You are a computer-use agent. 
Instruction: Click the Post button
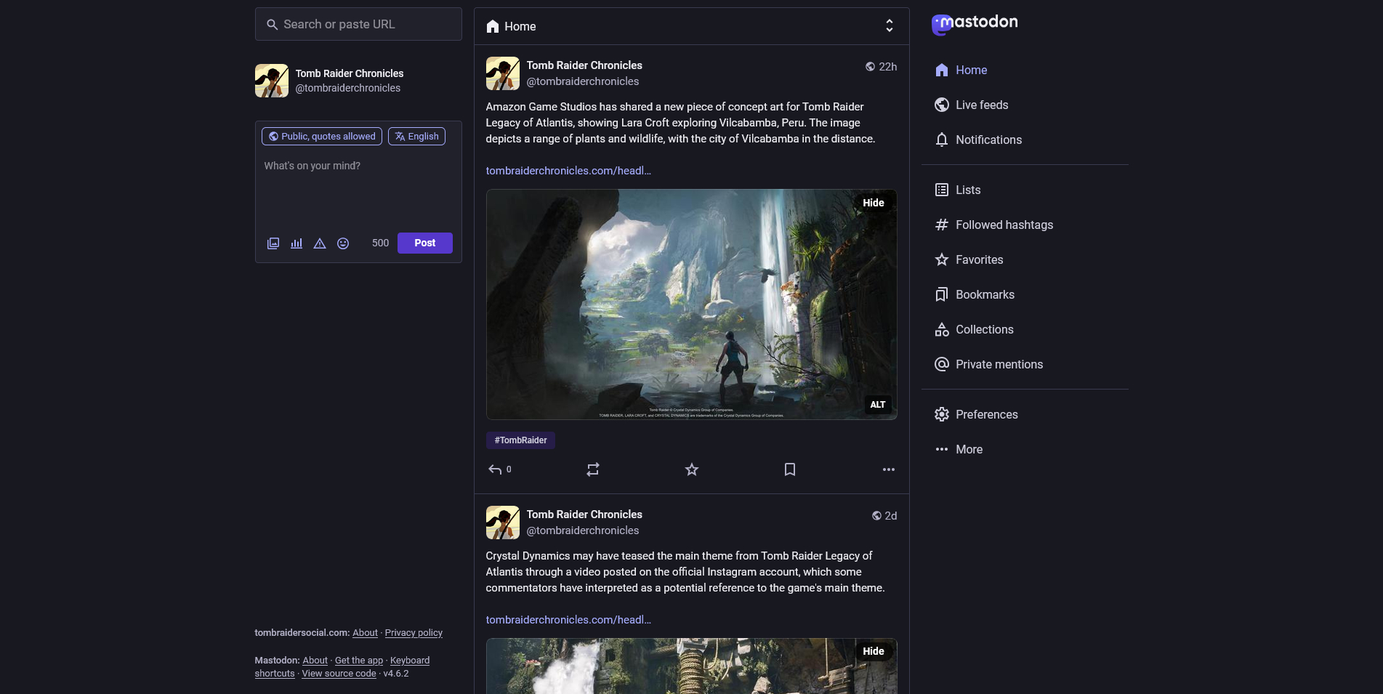pyautogui.click(x=425, y=243)
